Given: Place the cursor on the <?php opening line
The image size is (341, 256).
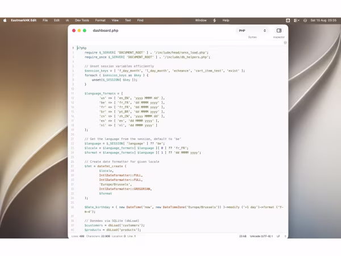Looking at the screenshot, I should 82,48.
